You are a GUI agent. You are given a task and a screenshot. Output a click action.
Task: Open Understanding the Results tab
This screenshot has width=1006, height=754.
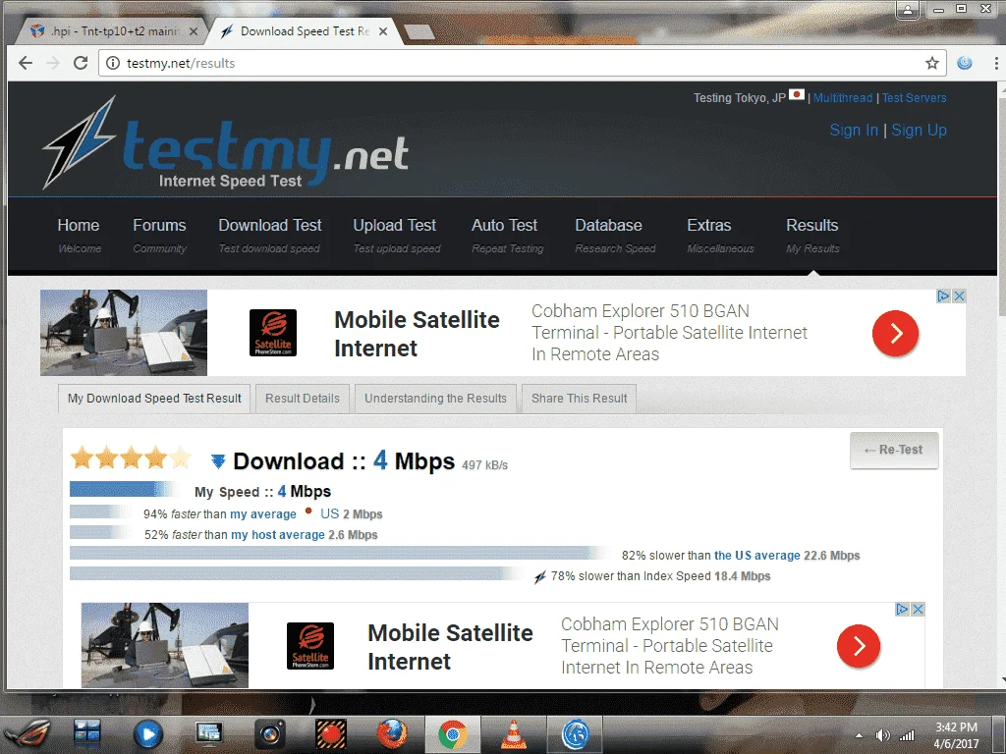(435, 399)
